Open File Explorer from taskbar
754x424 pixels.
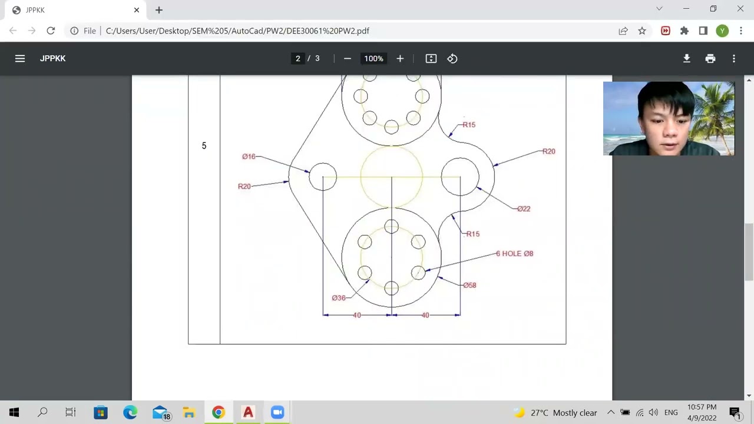189,412
